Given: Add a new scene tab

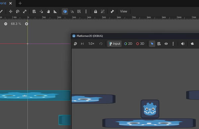Looking at the screenshot, I should pyautogui.click(x=20, y=3).
